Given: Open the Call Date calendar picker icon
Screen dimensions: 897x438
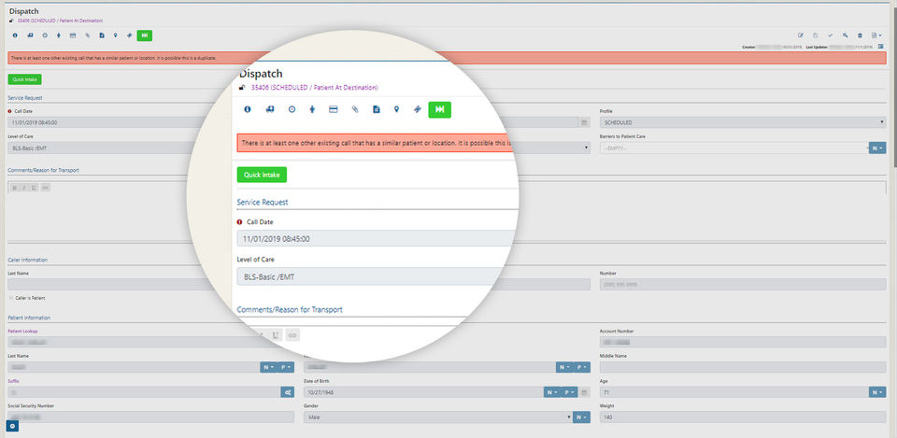Looking at the screenshot, I should (584, 122).
